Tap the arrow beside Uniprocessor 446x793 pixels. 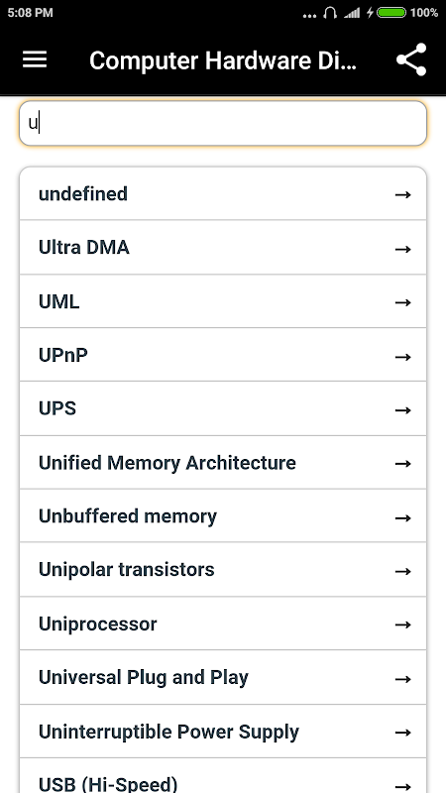402,624
